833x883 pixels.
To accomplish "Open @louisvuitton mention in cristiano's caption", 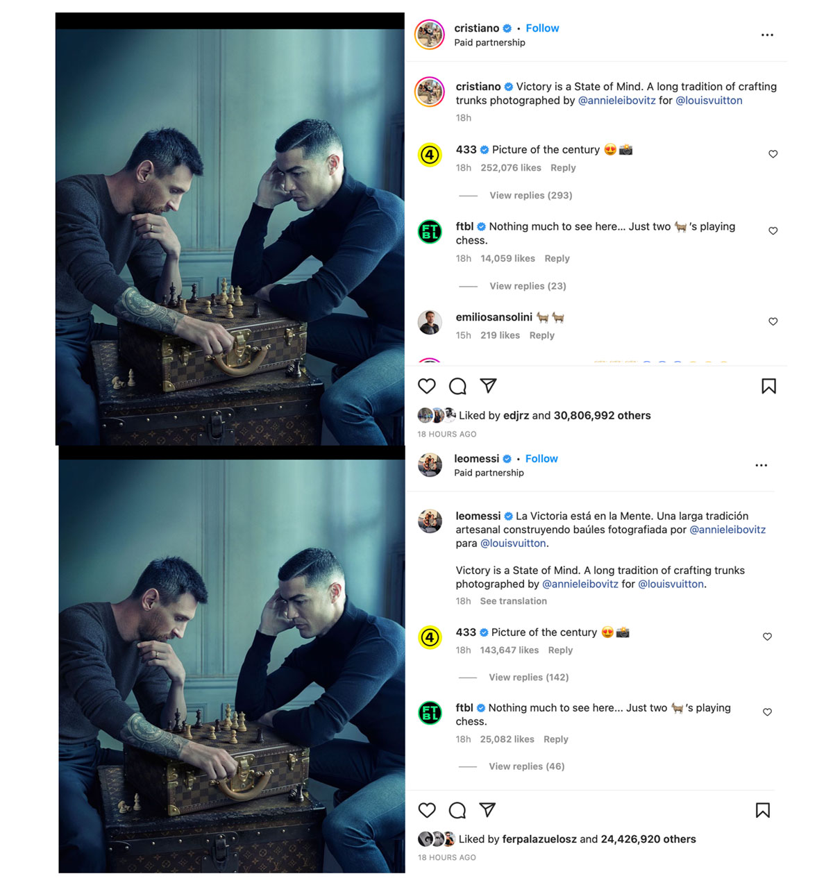I will click(709, 101).
